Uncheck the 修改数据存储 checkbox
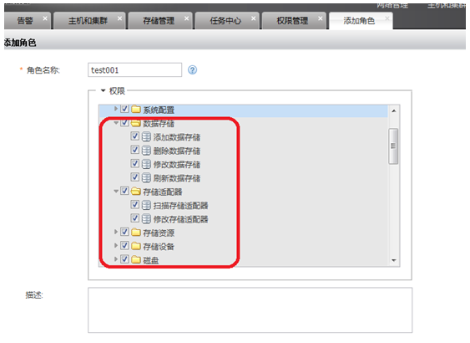 [x=135, y=163]
